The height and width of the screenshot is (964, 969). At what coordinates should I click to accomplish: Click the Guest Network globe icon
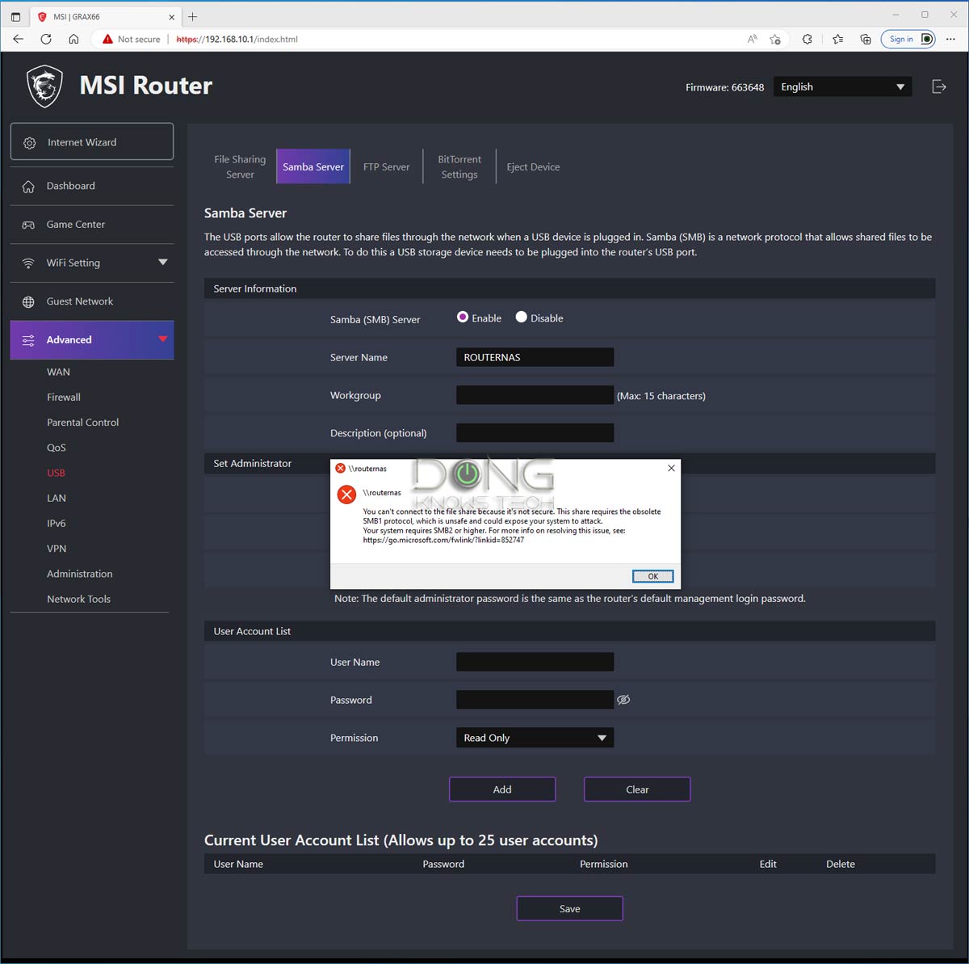pyautogui.click(x=28, y=302)
